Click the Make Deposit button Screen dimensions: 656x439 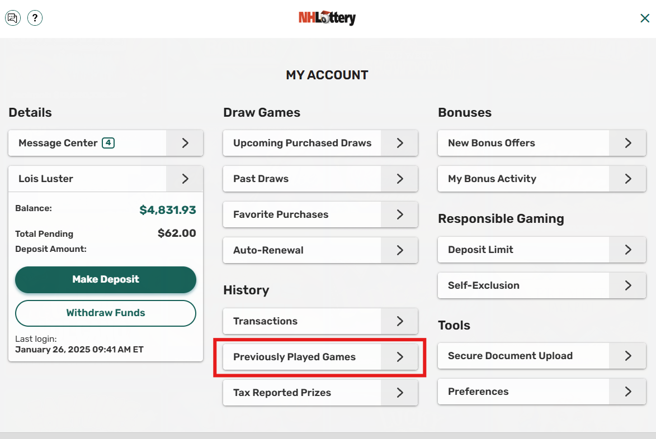tap(105, 280)
